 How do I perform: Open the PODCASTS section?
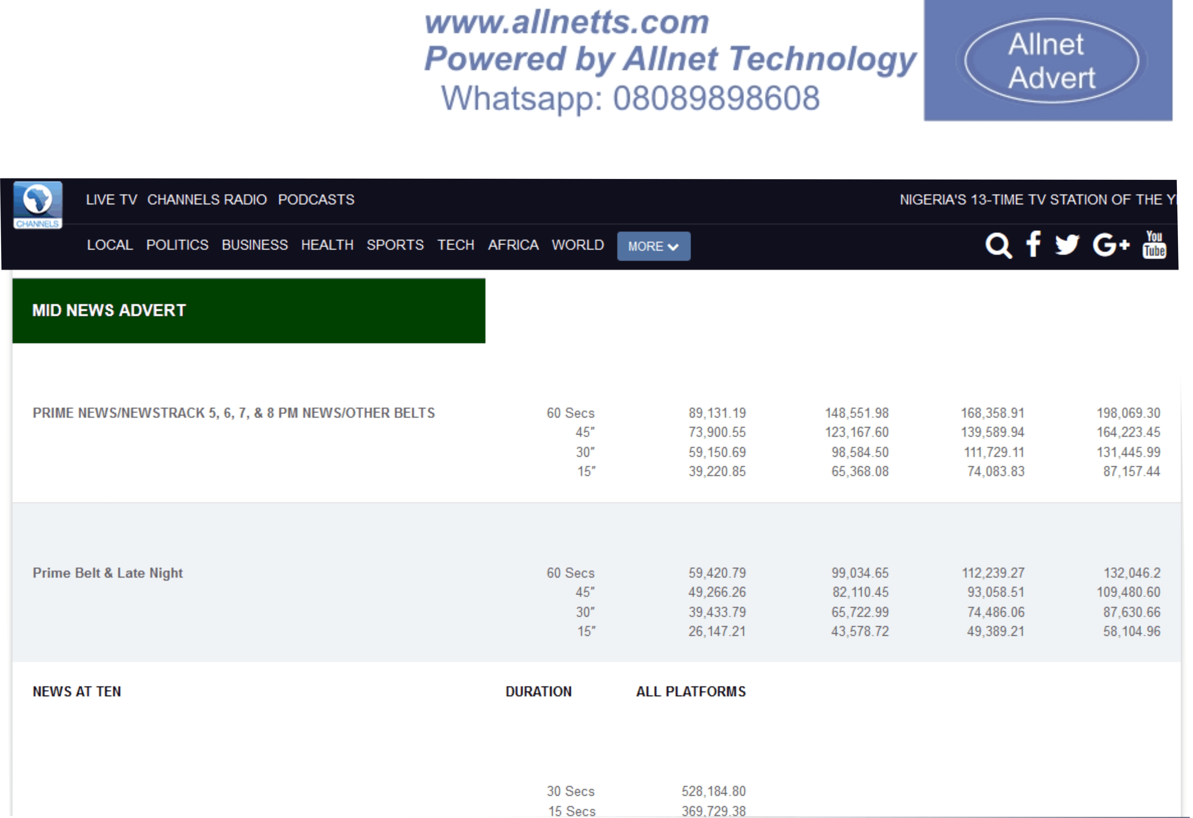click(316, 200)
